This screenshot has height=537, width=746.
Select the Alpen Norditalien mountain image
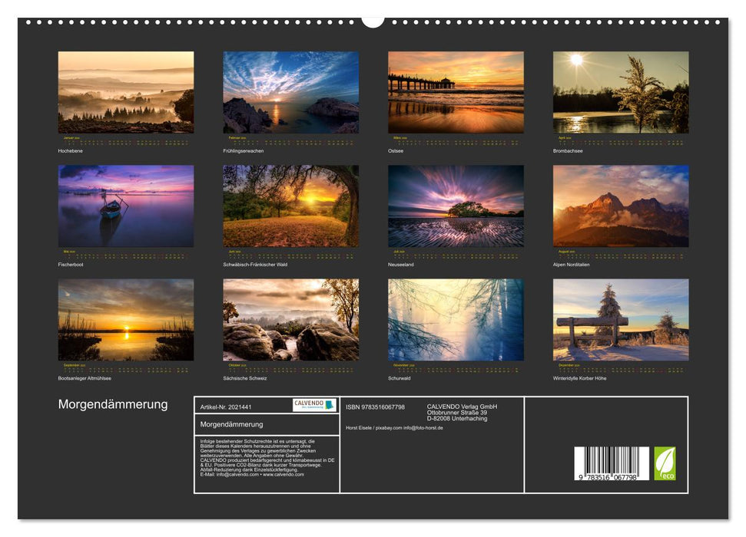click(621, 206)
